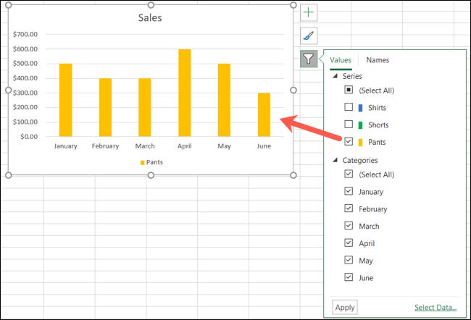The height and width of the screenshot is (320, 471).
Task: Click the Pants legend entry
Action: 151,162
